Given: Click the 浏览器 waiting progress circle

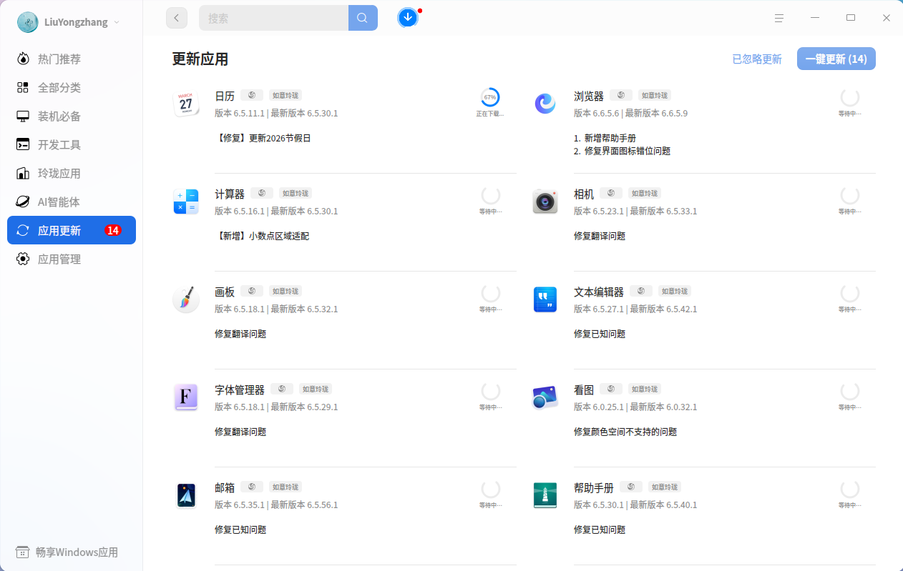Looking at the screenshot, I should [x=850, y=98].
